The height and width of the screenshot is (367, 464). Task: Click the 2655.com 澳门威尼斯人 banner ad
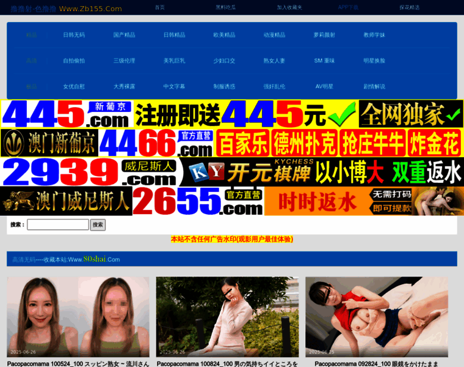coord(232,201)
